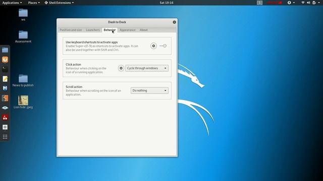Open the Files folder icon in the dock
323x181 pixels.
tap(5, 50)
